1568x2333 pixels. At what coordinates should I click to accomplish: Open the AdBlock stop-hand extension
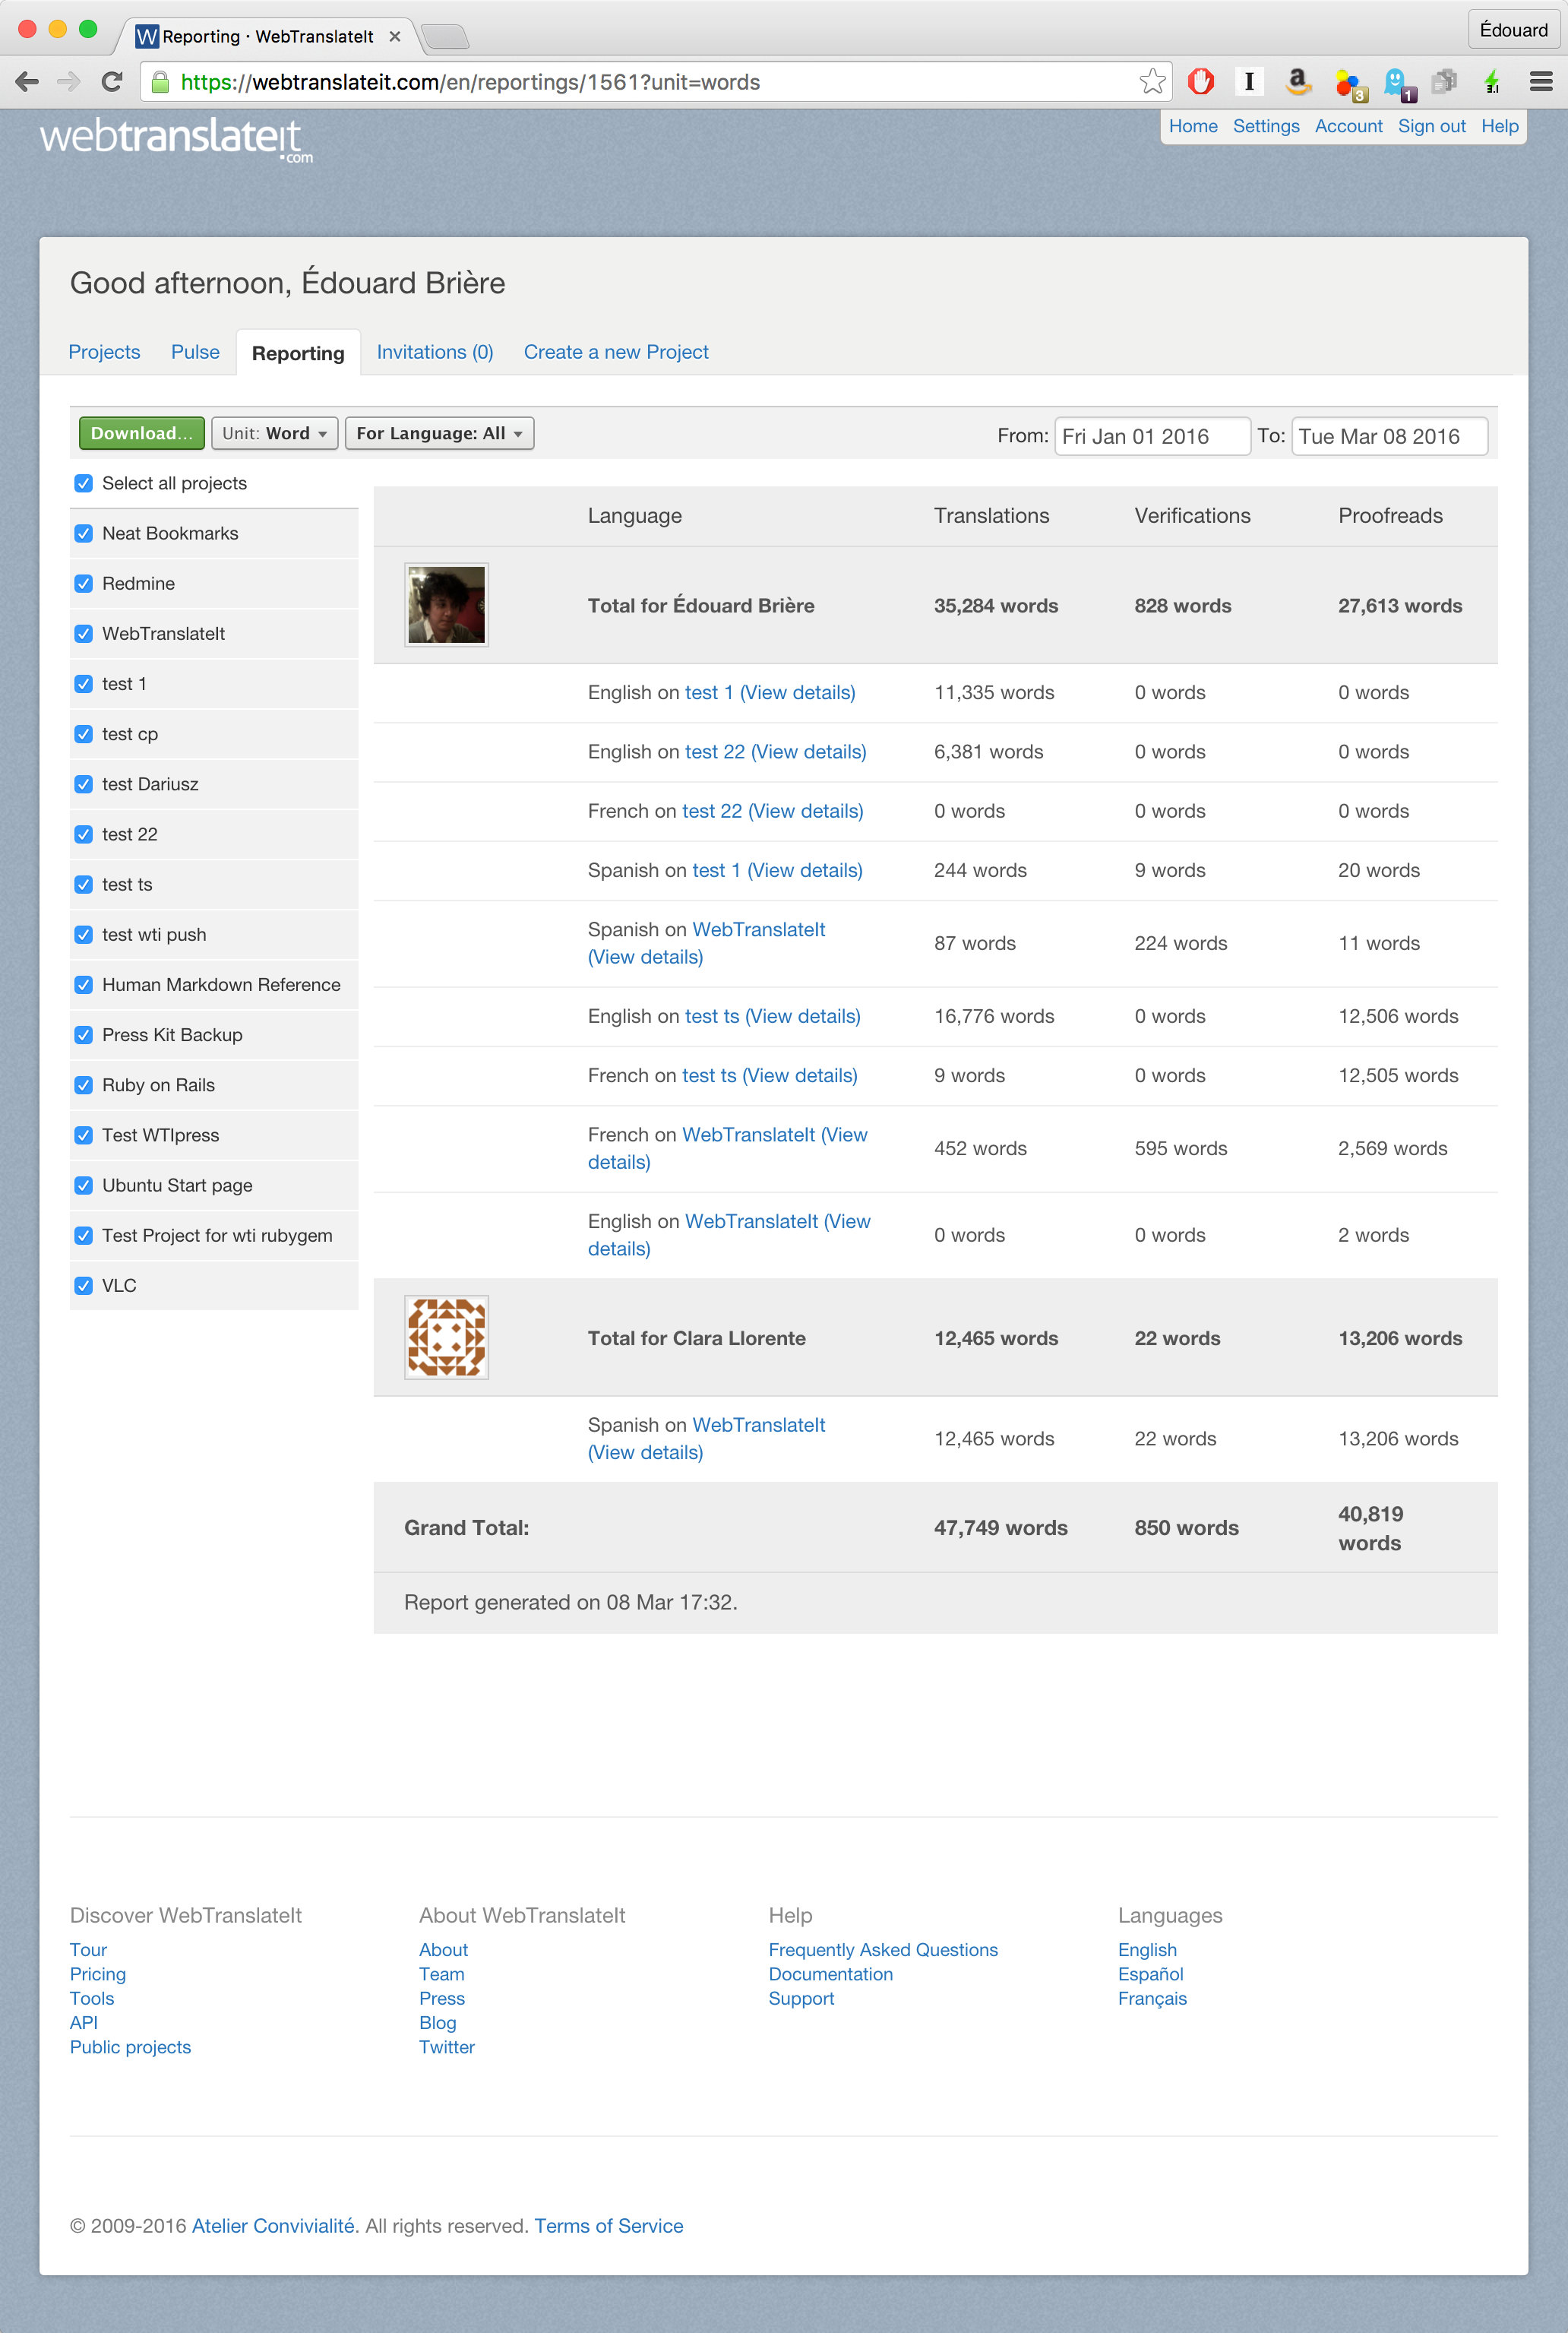pos(1200,82)
